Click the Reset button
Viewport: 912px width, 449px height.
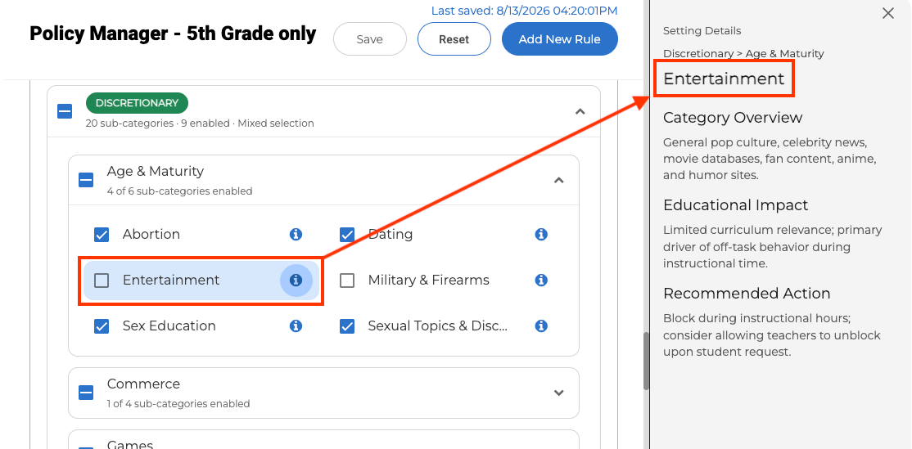454,39
